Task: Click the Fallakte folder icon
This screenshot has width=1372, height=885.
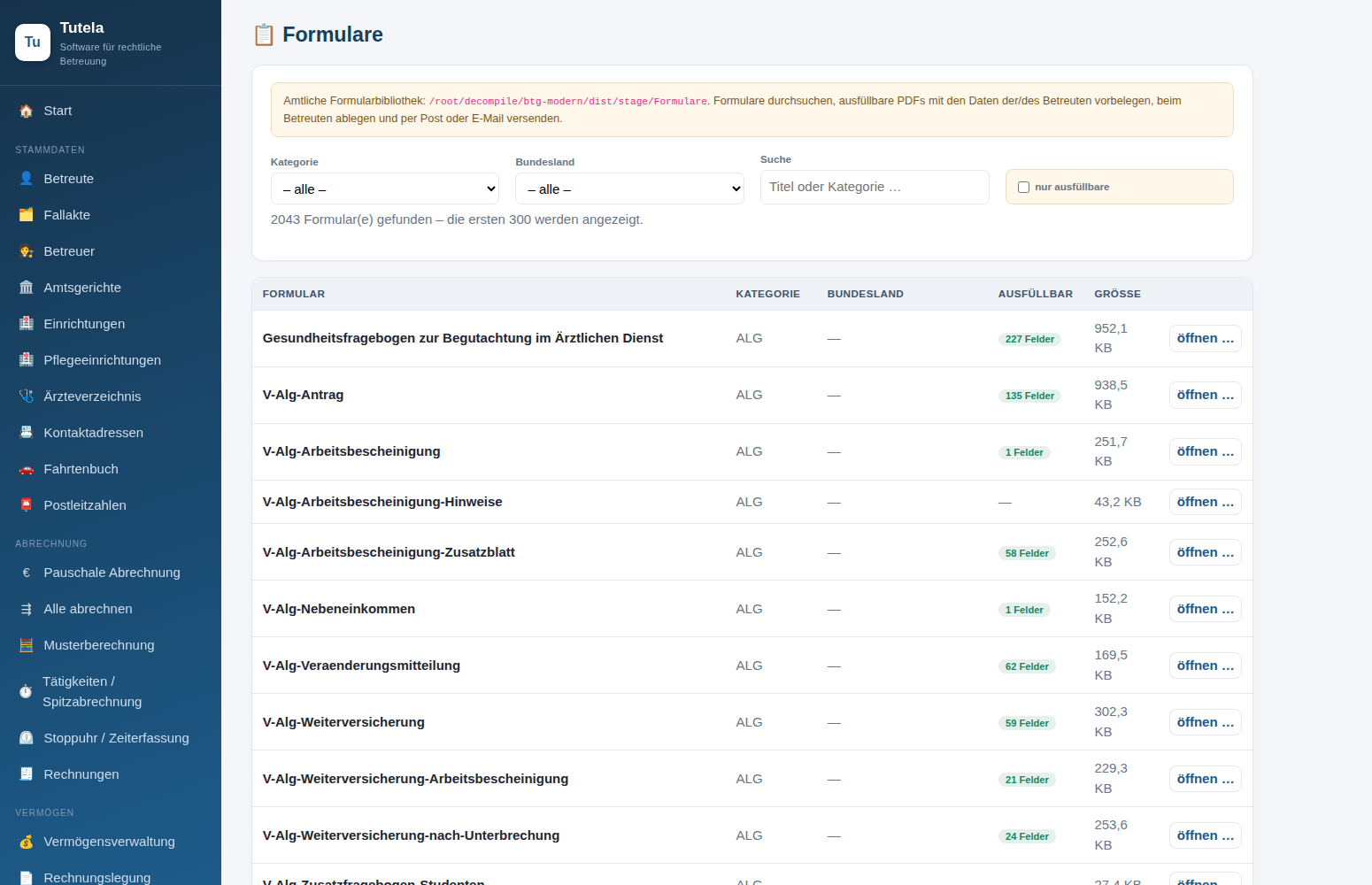Action: click(x=27, y=215)
